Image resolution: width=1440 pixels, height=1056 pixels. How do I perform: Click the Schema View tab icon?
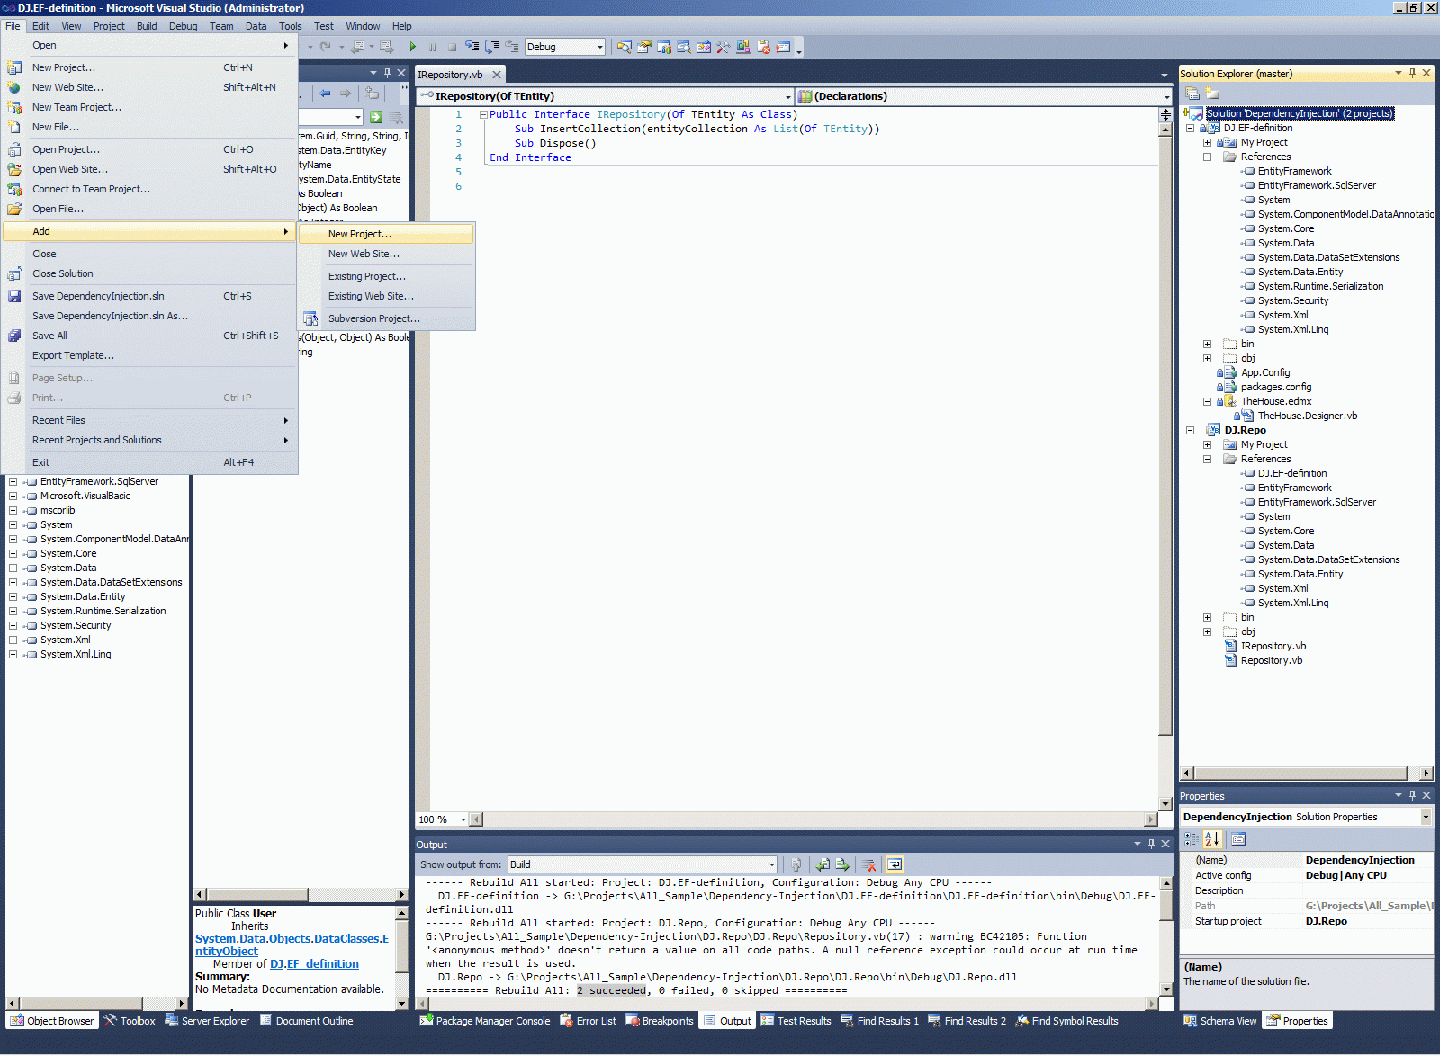click(x=1191, y=1021)
